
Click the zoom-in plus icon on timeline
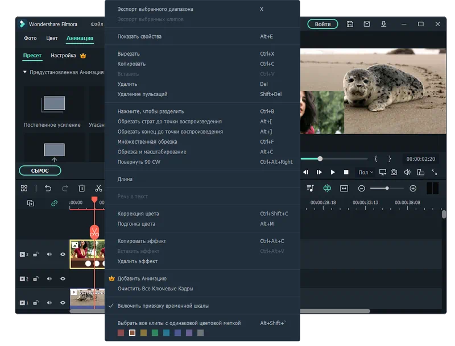pyautogui.click(x=413, y=188)
